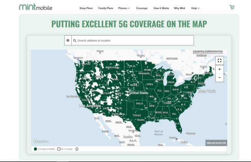
Task: Open the coverage legend info icon
Action: [x=77, y=149]
